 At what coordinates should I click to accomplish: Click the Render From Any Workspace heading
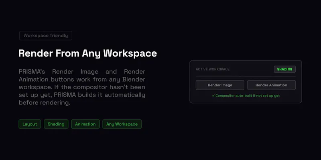[87, 54]
